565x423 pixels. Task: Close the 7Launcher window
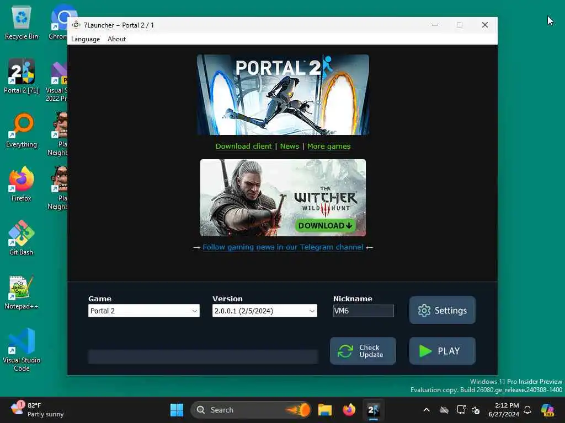coord(484,25)
